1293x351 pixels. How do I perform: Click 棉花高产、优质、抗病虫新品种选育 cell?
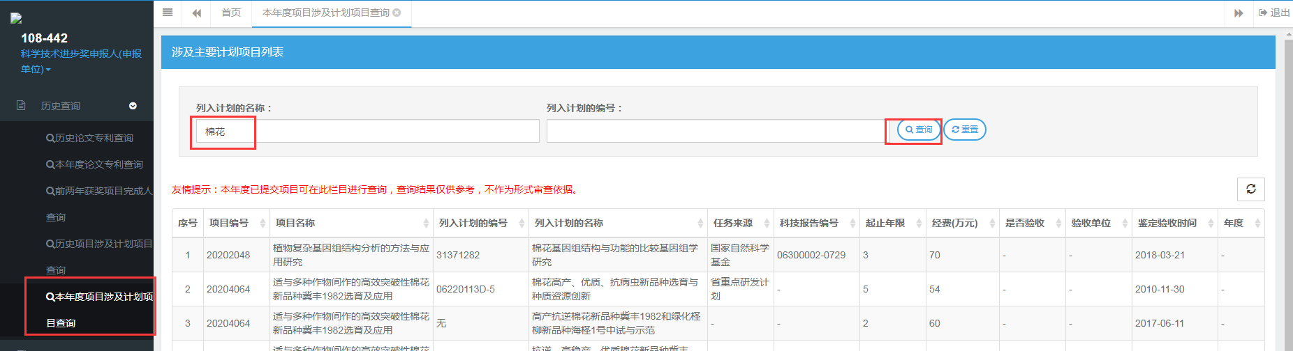click(618, 289)
